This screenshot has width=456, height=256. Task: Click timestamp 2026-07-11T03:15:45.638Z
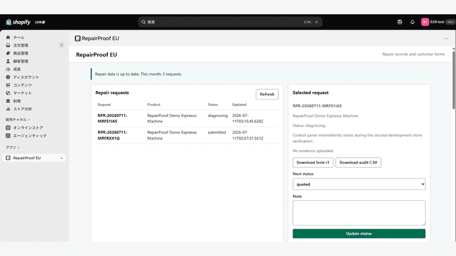(247, 119)
